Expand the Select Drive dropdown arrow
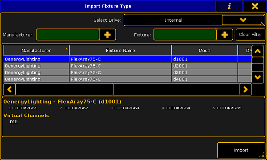The height and width of the screenshot is (160, 267). [243, 20]
